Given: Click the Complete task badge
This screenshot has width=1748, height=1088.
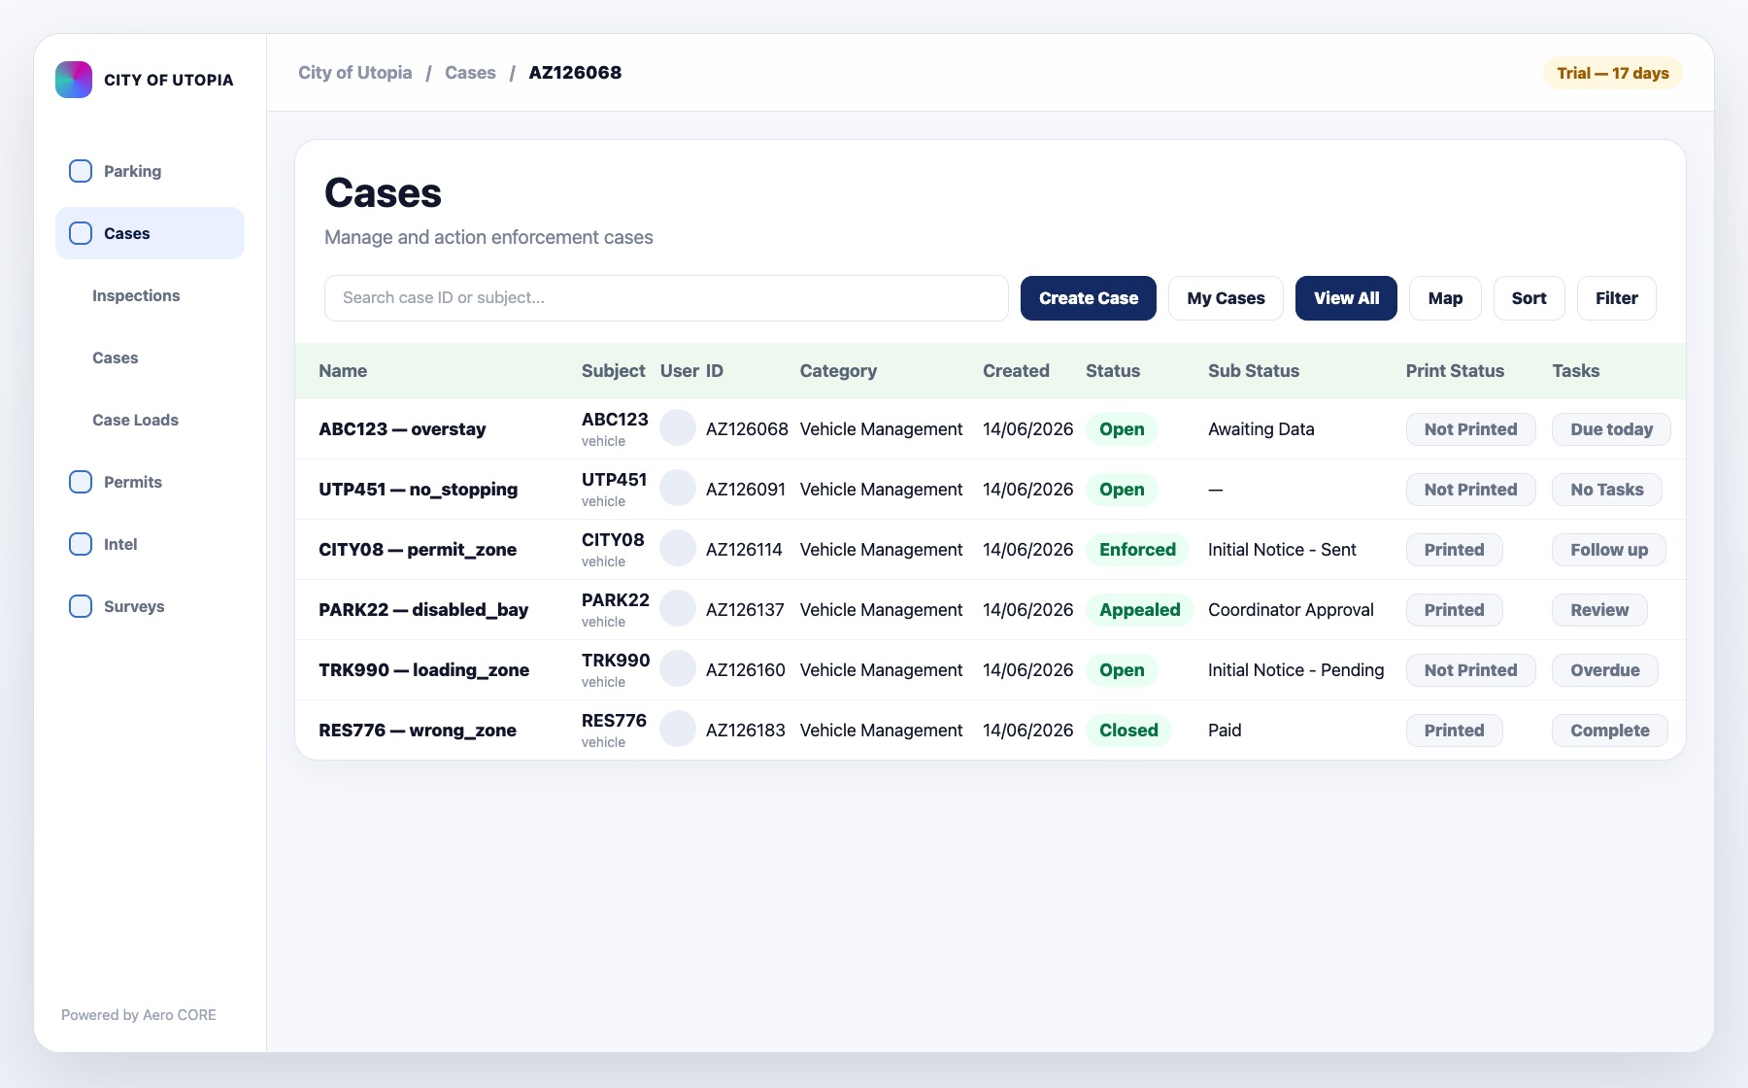Looking at the screenshot, I should click(x=1609, y=731).
